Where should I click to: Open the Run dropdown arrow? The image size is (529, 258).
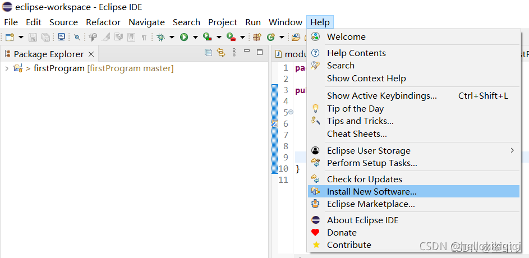(195, 37)
